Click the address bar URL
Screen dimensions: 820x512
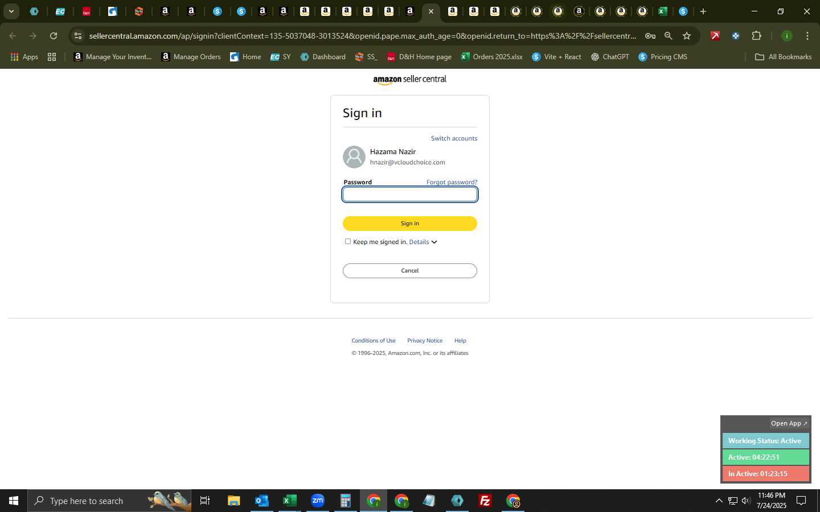362,36
